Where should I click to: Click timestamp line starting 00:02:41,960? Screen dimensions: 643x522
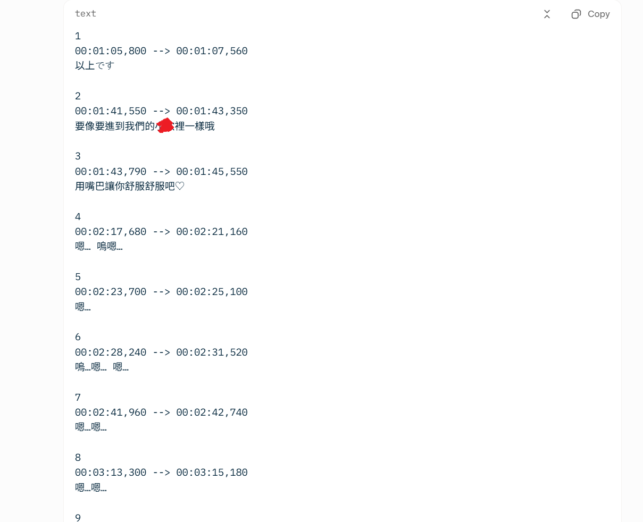pos(161,412)
